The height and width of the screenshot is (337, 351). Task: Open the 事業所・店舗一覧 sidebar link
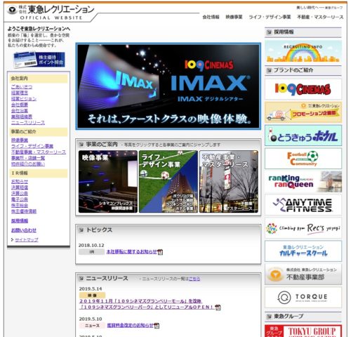coord(28,158)
